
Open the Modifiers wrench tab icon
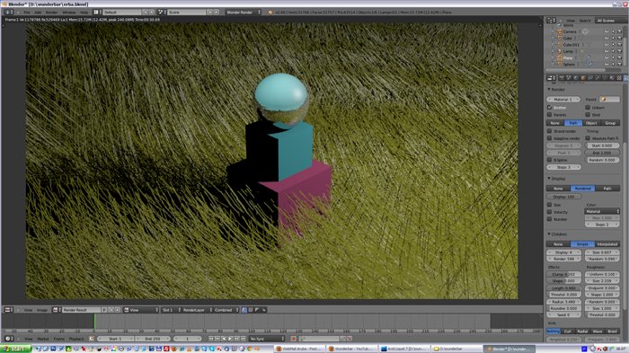598,78
